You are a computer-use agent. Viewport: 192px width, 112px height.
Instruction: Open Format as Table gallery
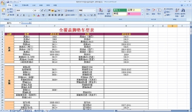pos(108,12)
